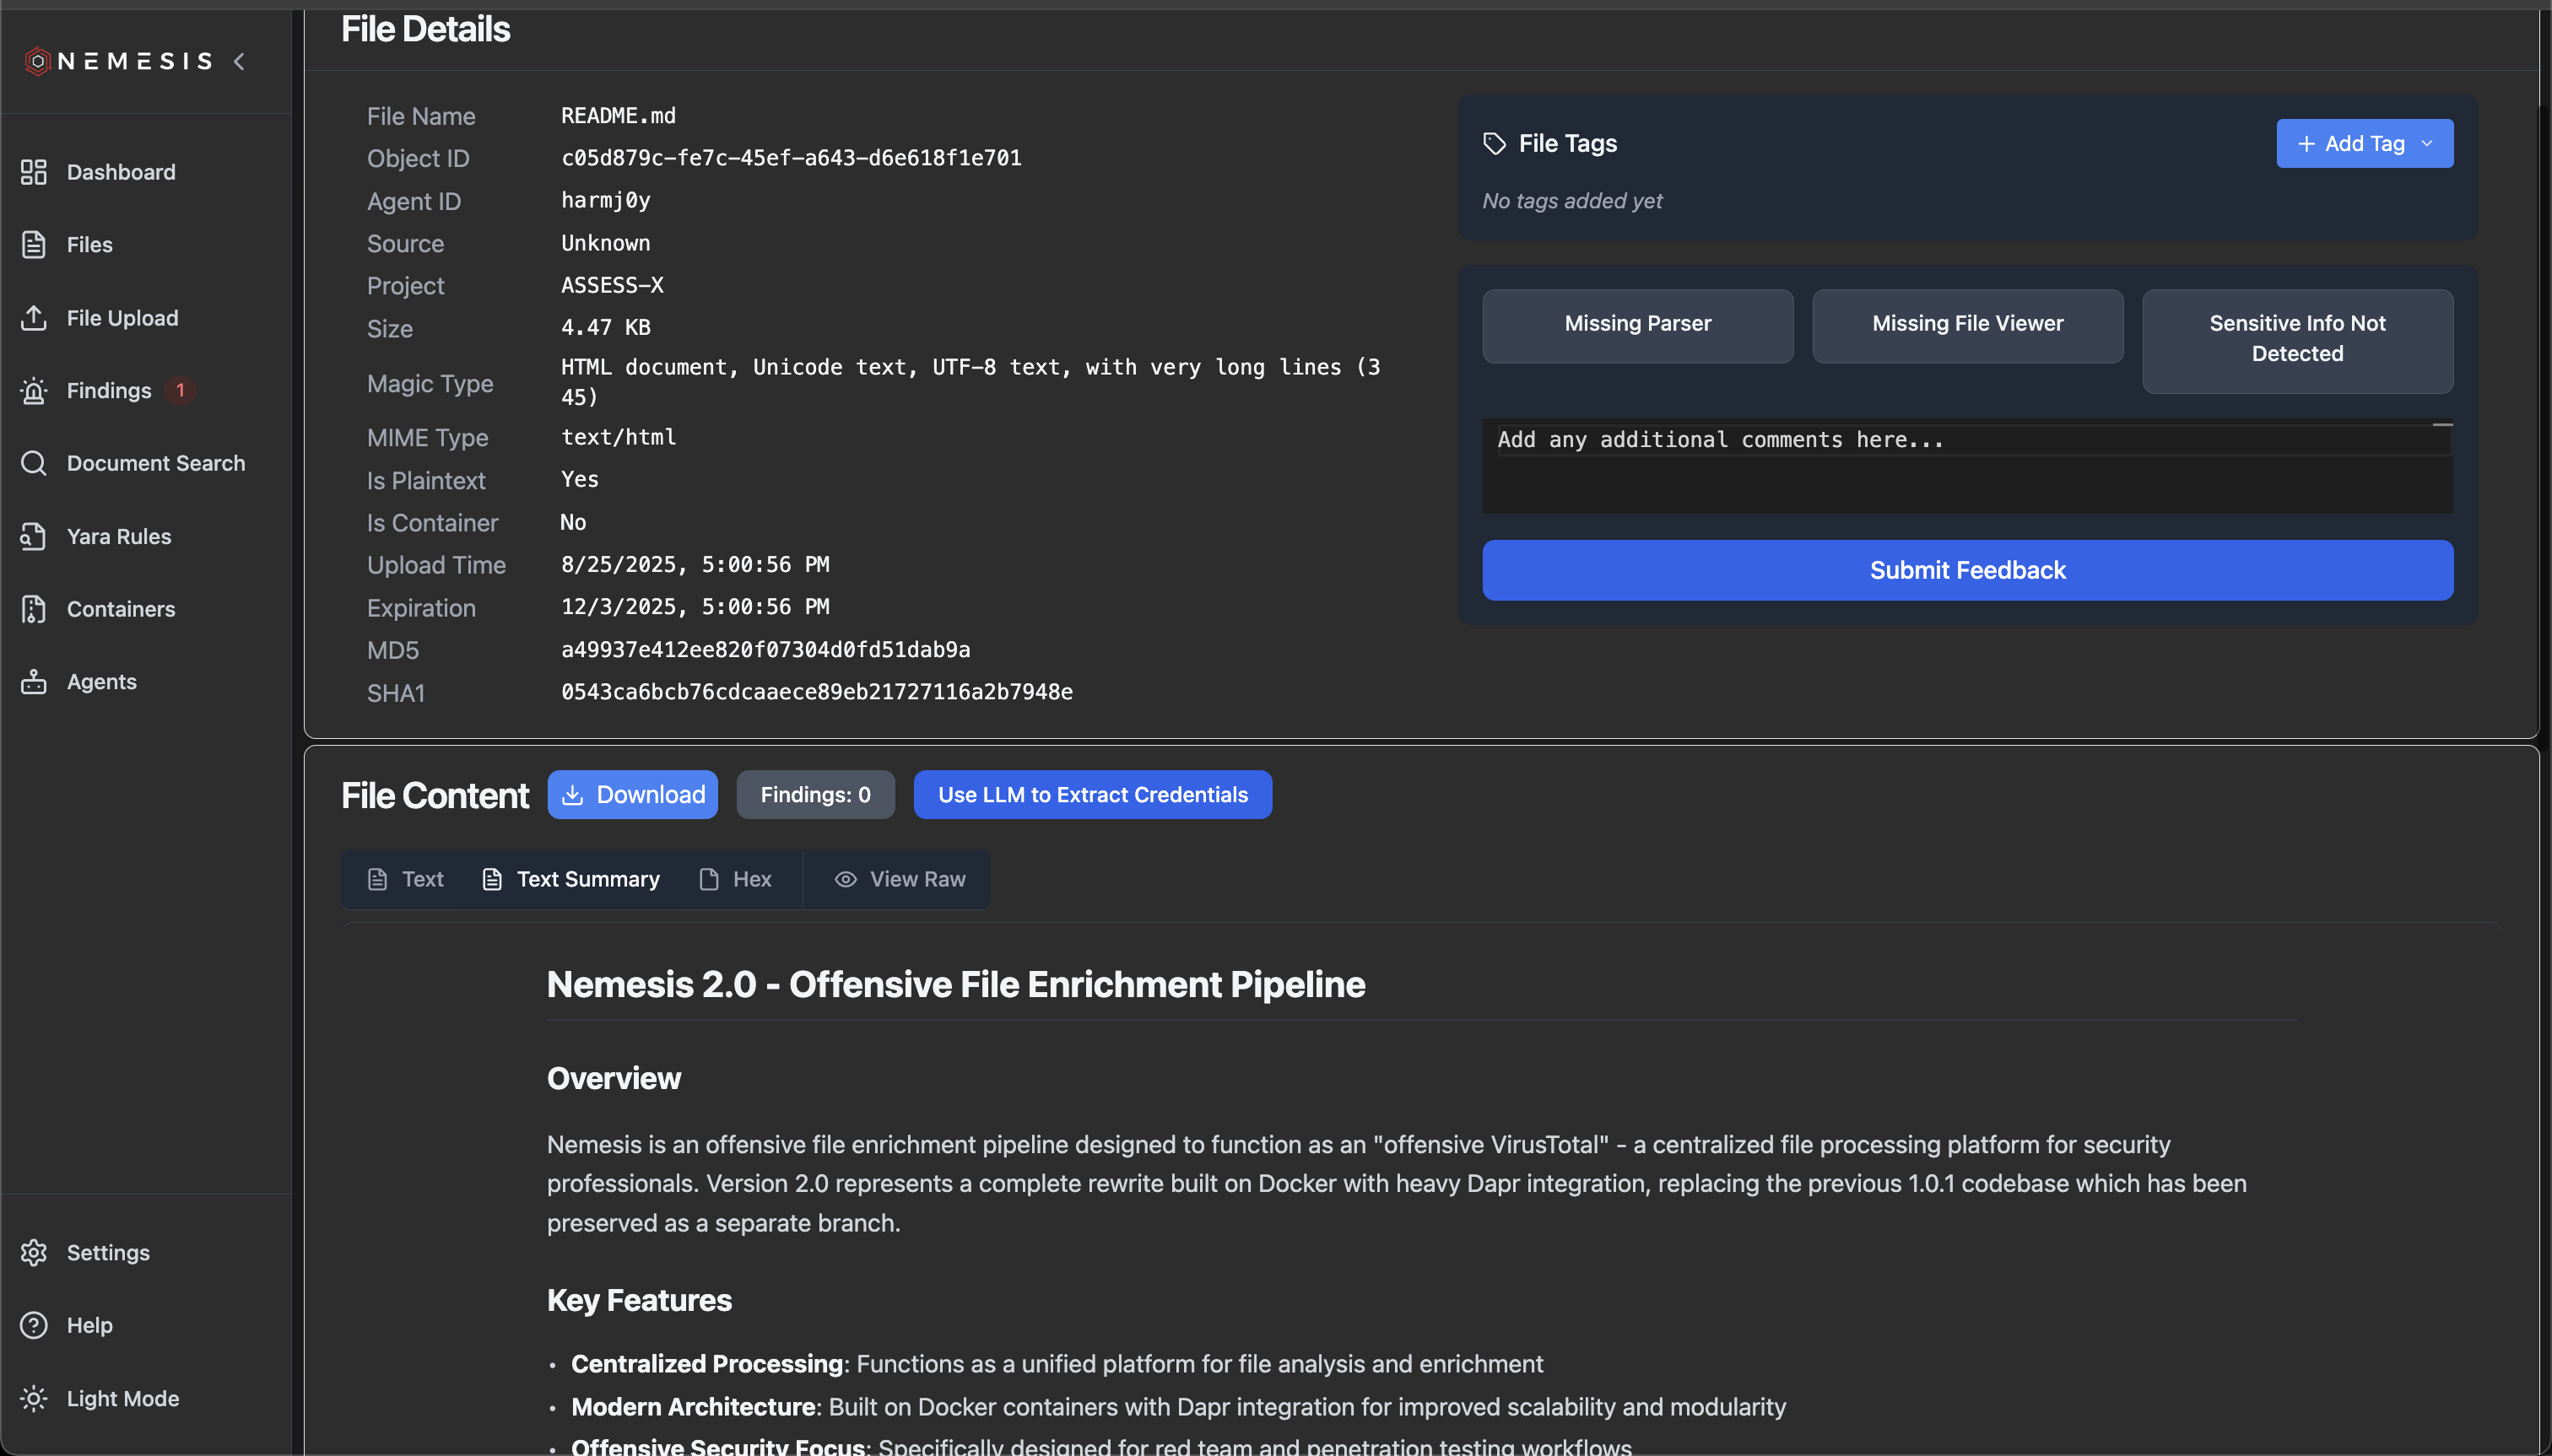The height and width of the screenshot is (1456, 2552).
Task: Click the Dashboard grid icon
Action: 34,172
